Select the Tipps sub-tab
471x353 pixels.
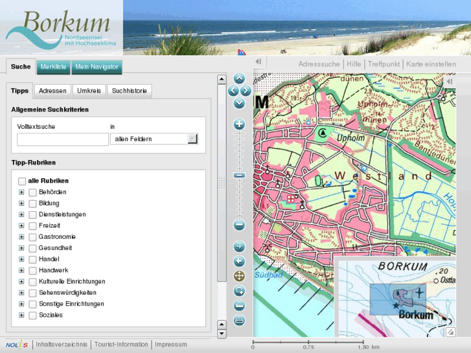click(19, 91)
